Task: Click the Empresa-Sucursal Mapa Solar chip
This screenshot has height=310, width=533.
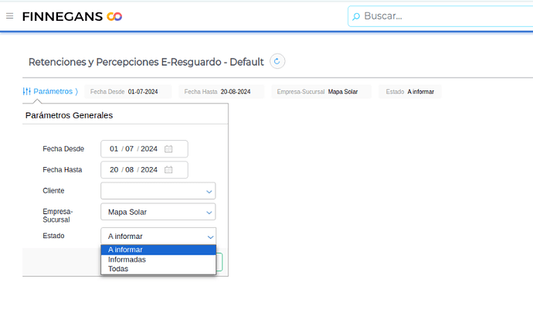Action: pyautogui.click(x=321, y=91)
